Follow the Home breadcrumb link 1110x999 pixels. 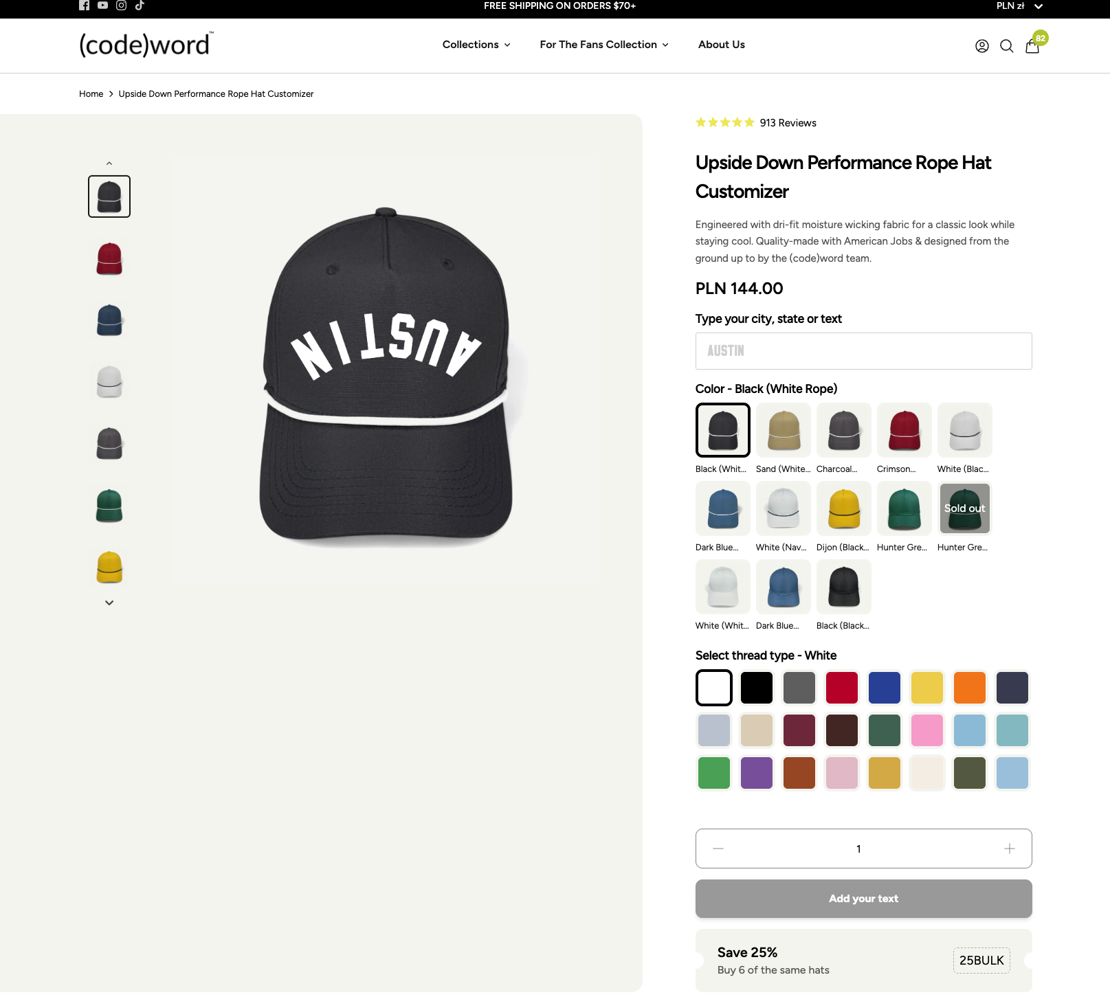[x=91, y=94]
